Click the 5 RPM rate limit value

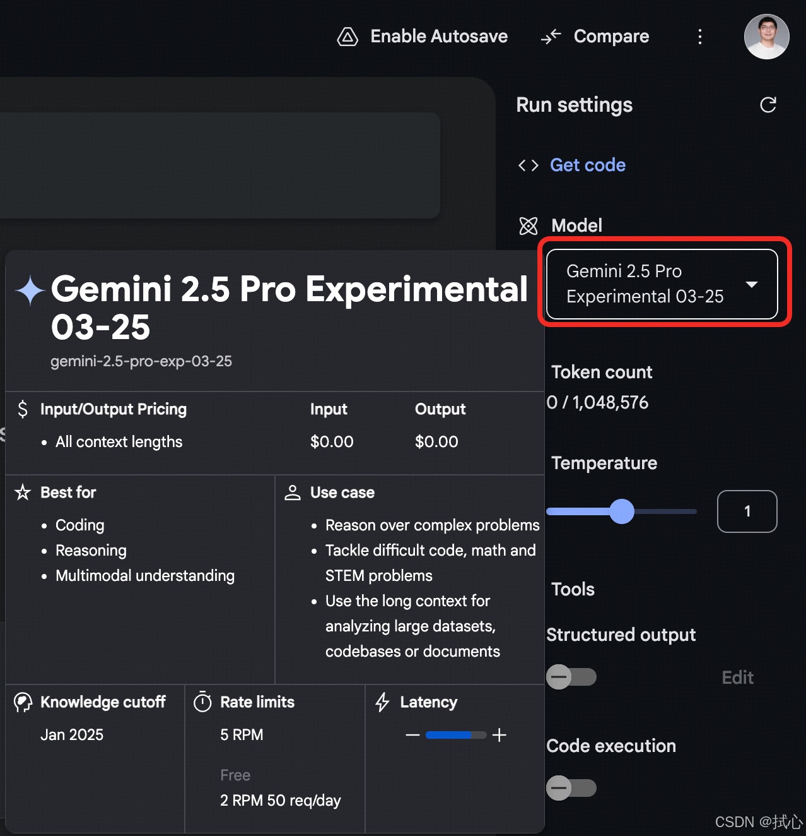(242, 735)
